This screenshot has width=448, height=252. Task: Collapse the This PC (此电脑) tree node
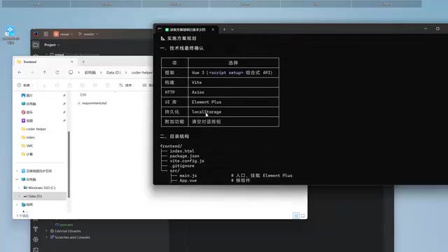pyautogui.click(x=17, y=179)
